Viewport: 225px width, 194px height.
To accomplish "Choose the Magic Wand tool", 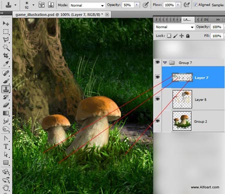I will pos(6,48).
